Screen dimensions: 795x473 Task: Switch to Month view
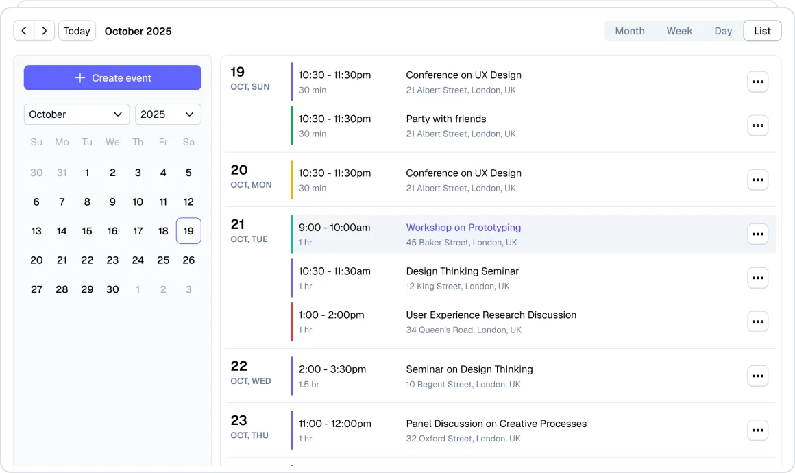pyautogui.click(x=629, y=31)
